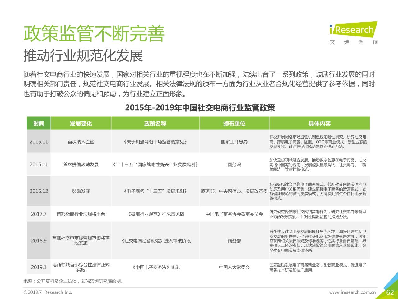Click 《社交电商经营规范》进入审核阶段

click(155, 240)
